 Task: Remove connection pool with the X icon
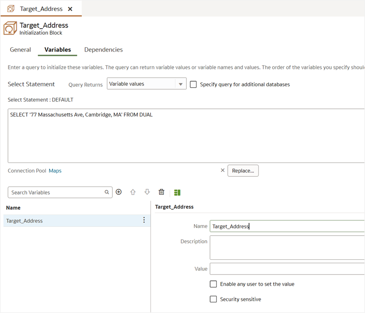pyautogui.click(x=223, y=170)
